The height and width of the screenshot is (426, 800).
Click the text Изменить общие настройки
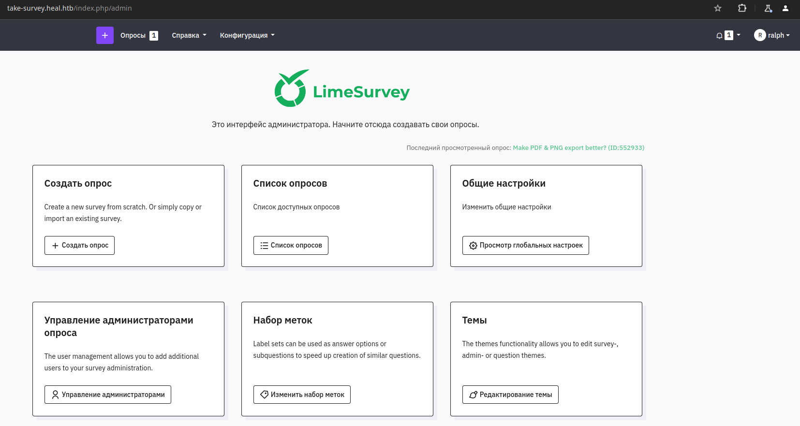[506, 207]
